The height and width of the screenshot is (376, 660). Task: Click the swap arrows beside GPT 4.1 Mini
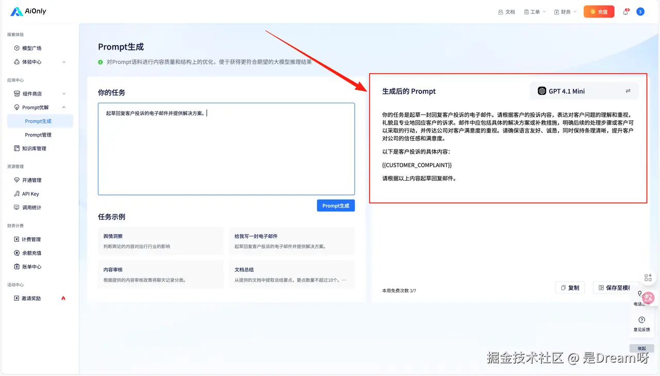tap(628, 91)
